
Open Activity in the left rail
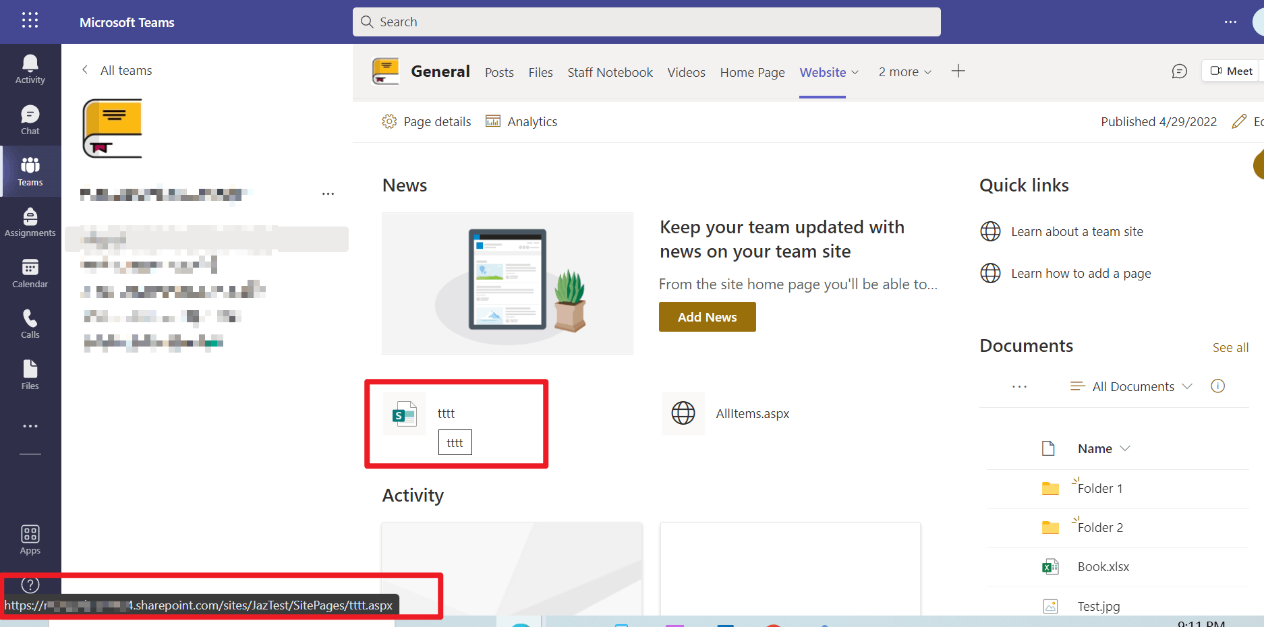30,69
